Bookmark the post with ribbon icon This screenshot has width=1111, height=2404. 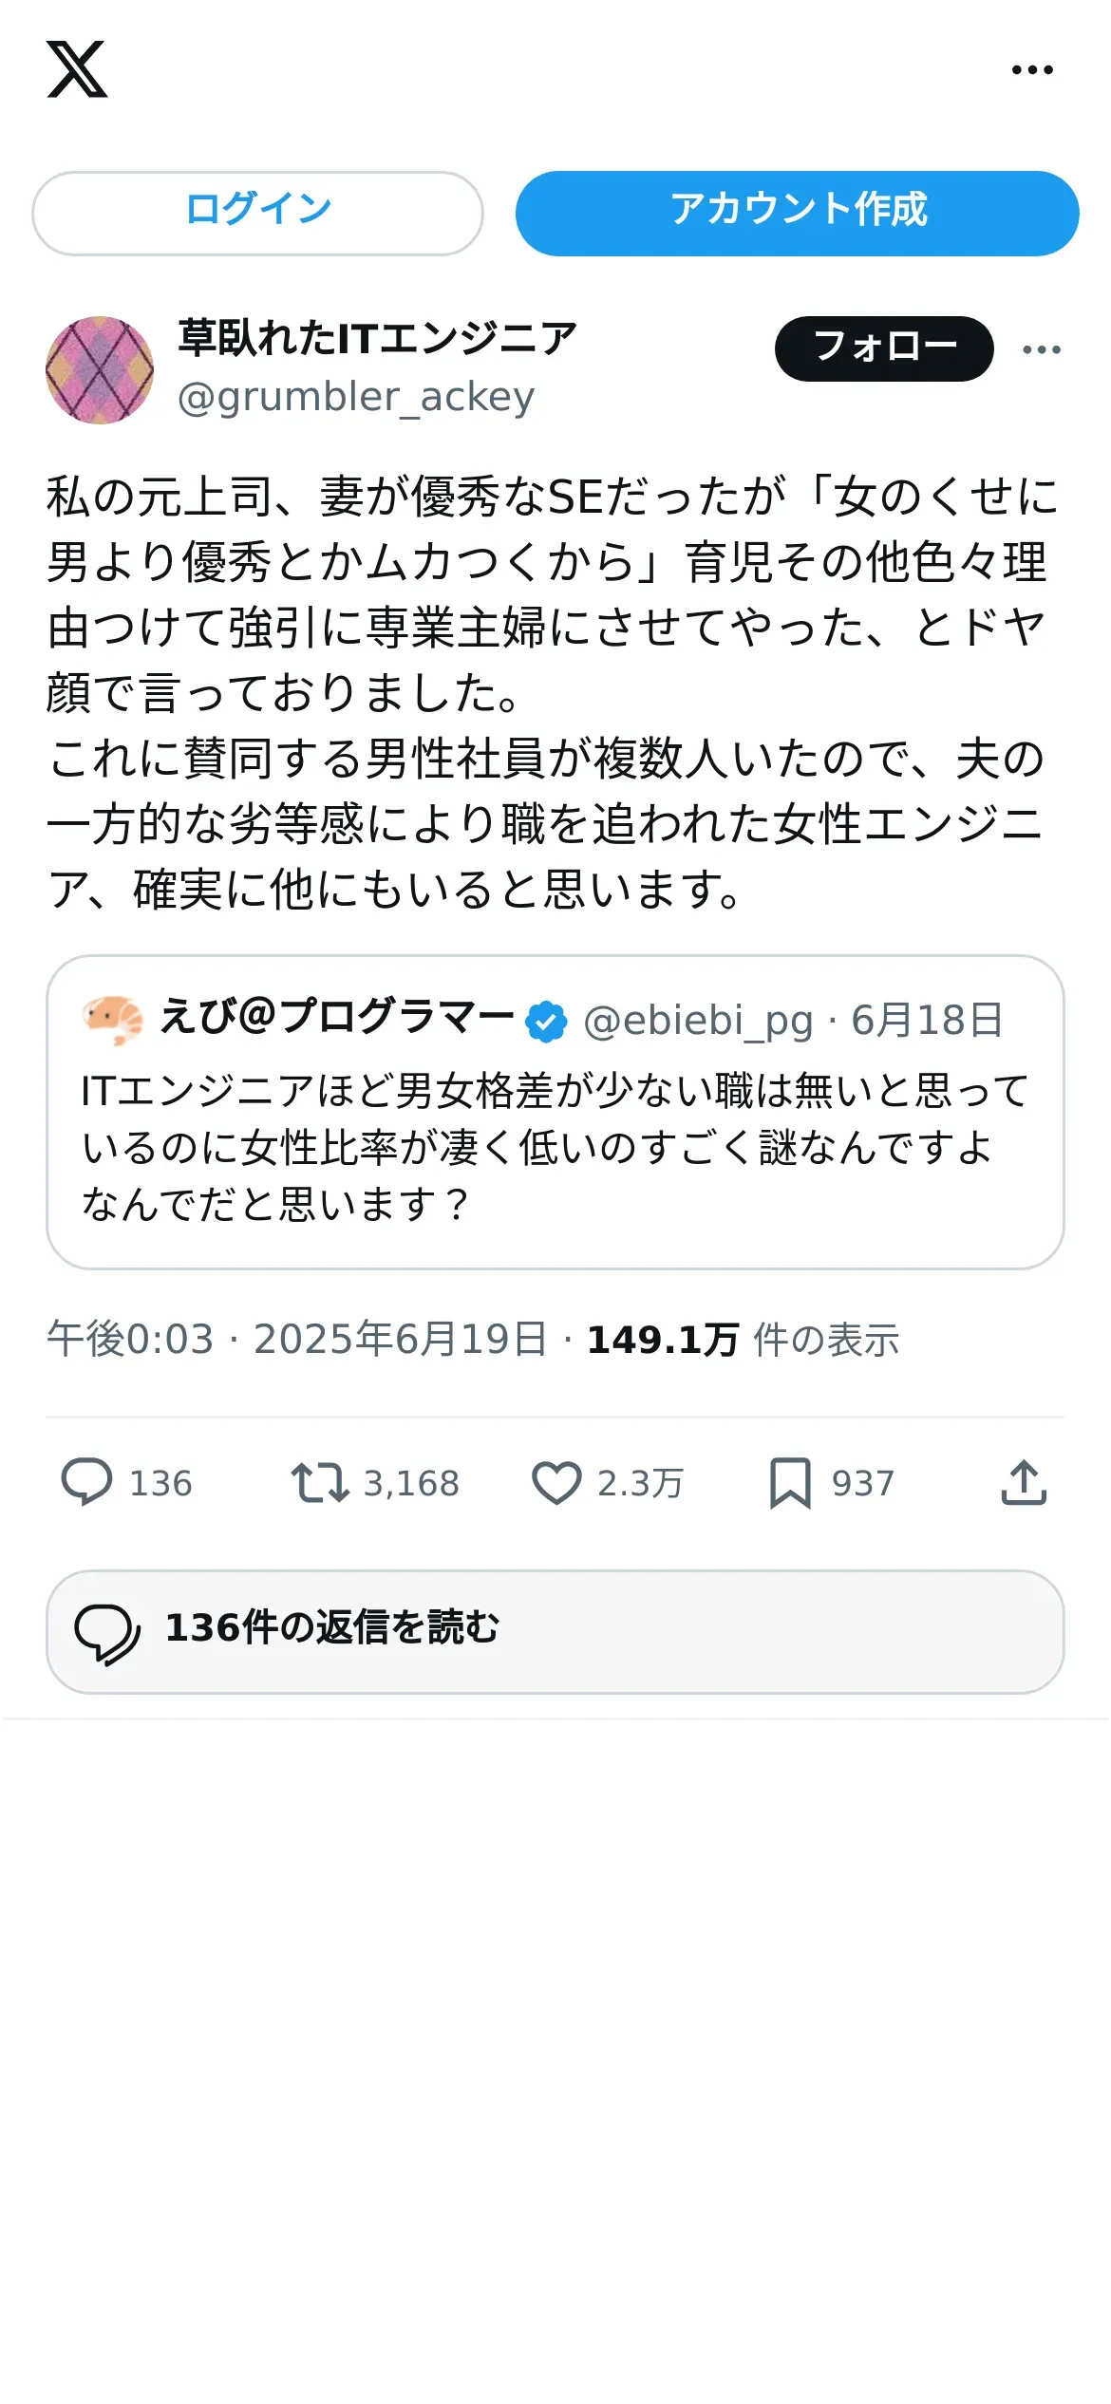click(790, 1482)
